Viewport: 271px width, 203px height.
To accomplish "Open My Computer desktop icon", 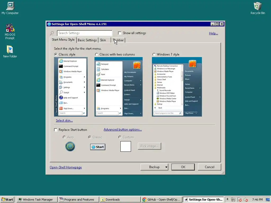I will [x=10, y=8].
